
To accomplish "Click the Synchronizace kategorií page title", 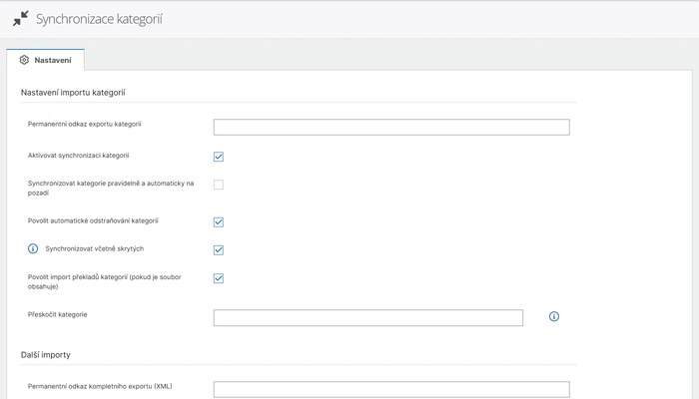I will pyautogui.click(x=99, y=19).
